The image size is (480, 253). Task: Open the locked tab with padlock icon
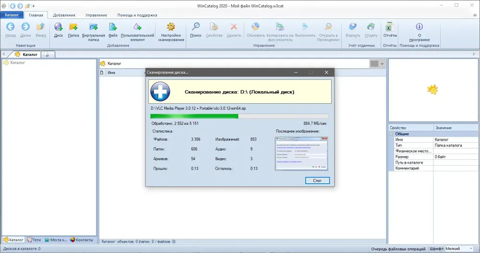click(48, 55)
